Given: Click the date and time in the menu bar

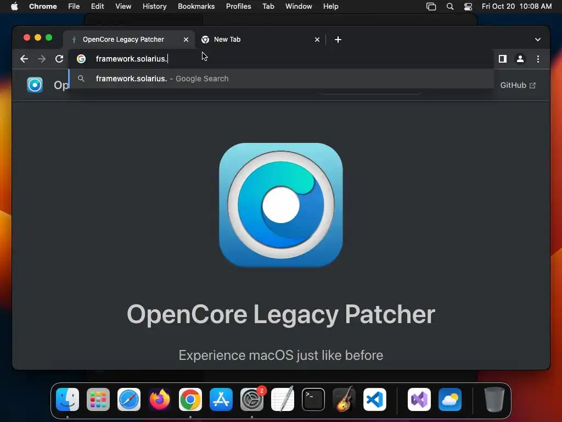Looking at the screenshot, I should click(516, 7).
